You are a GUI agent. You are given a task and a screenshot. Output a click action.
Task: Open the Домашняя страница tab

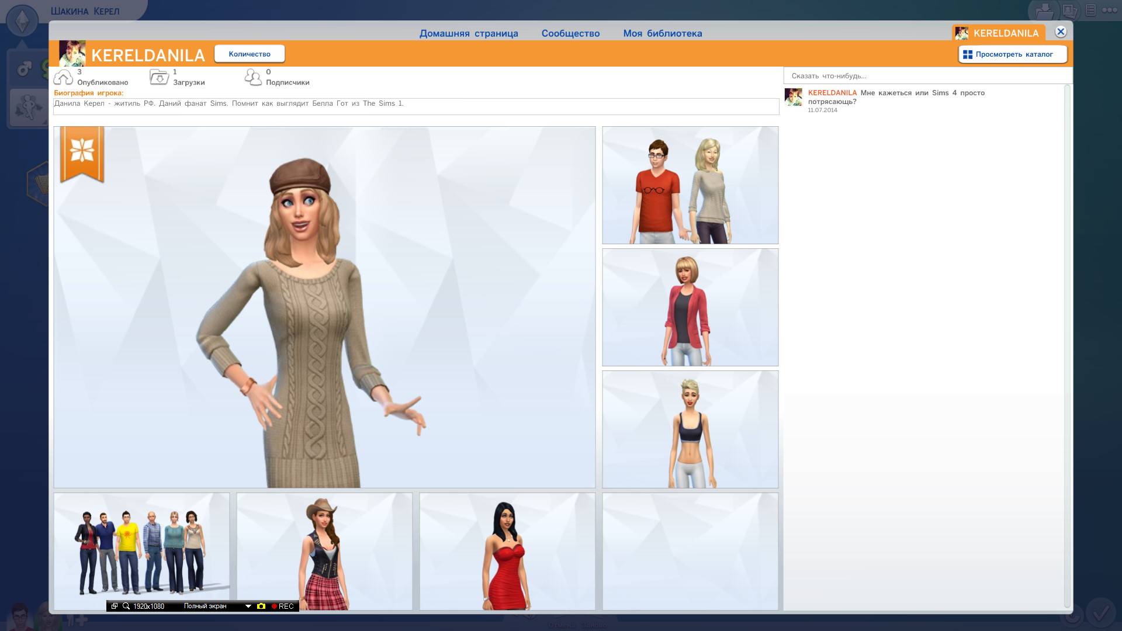point(468,33)
